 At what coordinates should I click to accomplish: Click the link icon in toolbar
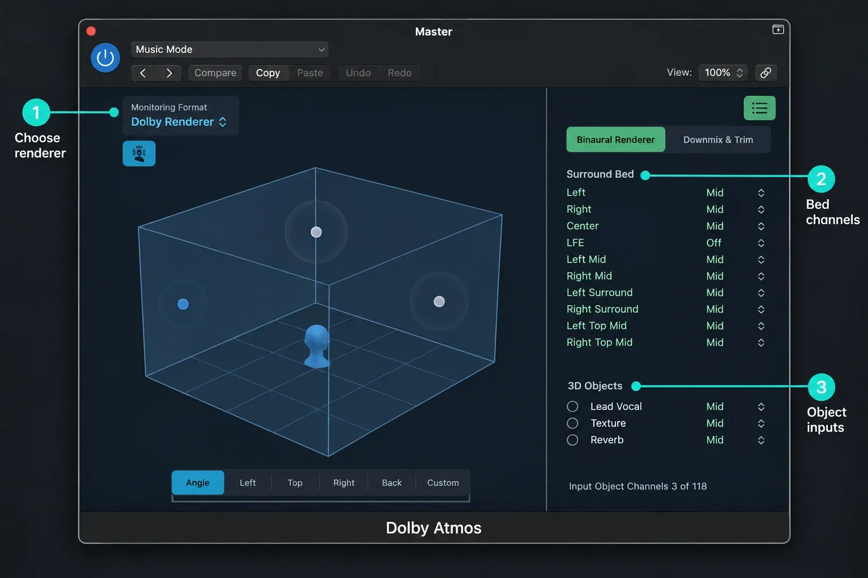(x=766, y=73)
